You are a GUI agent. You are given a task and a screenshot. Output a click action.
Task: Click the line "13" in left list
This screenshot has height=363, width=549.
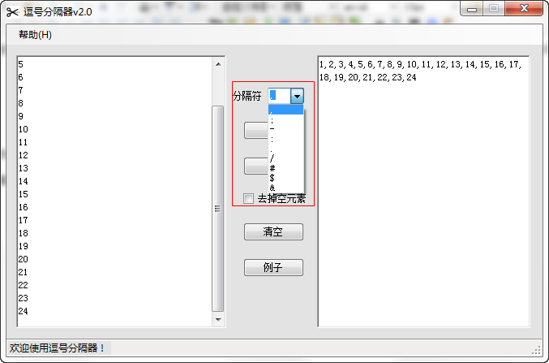point(23,168)
